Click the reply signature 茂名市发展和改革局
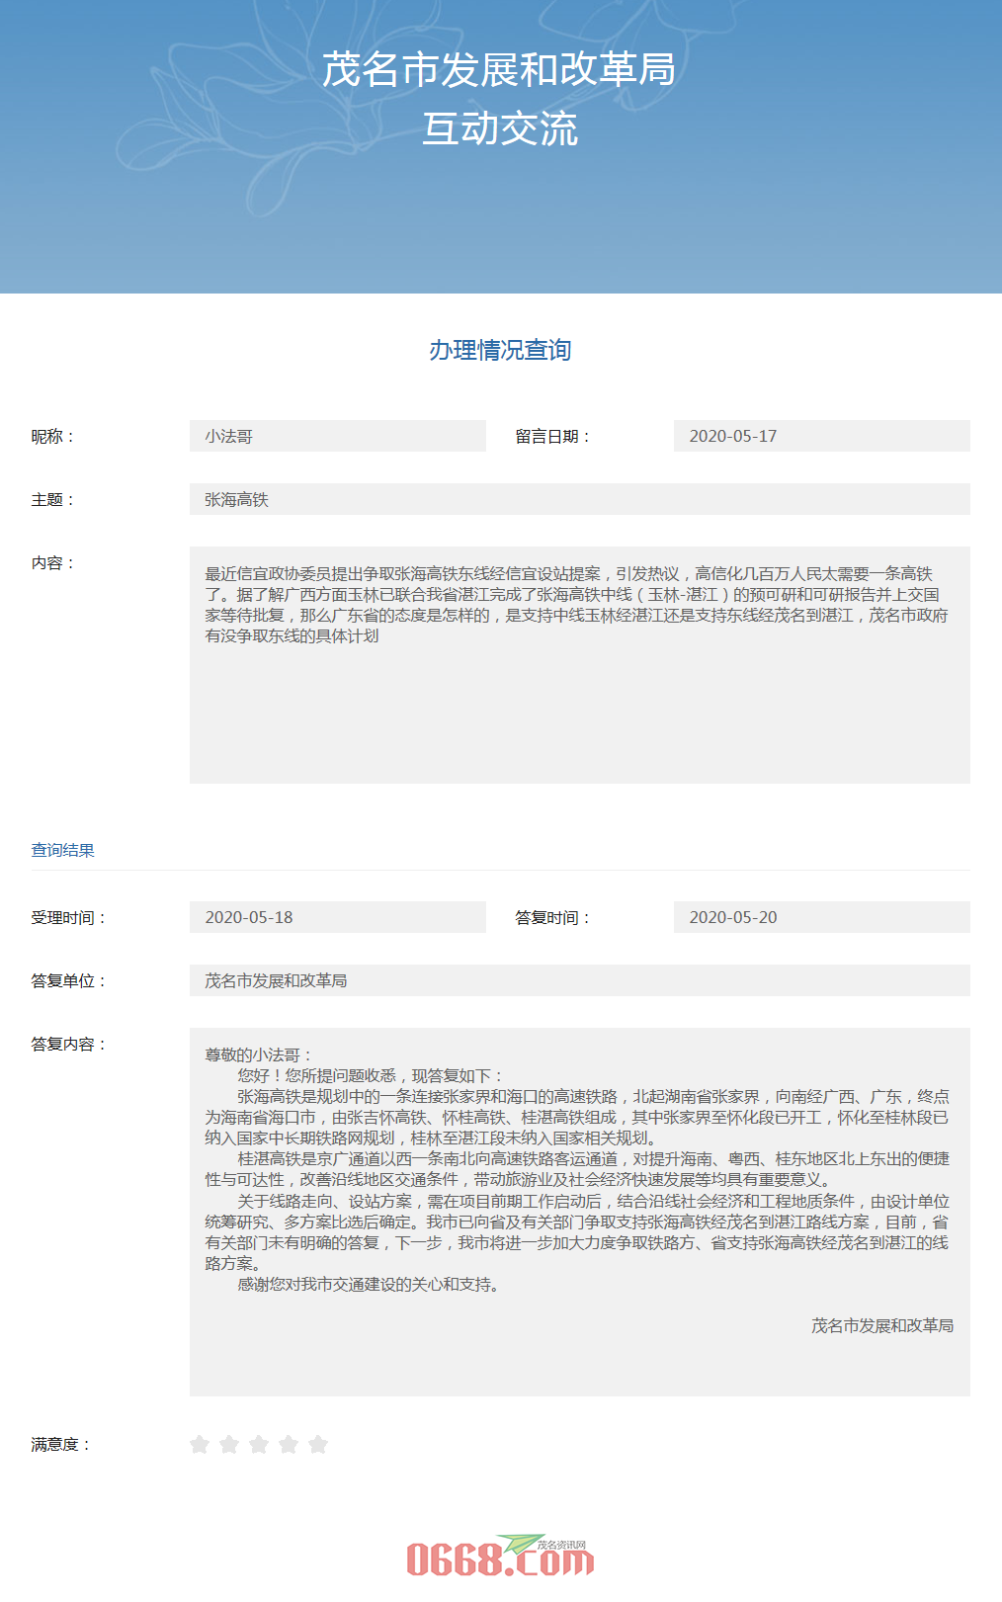 pos(882,1325)
